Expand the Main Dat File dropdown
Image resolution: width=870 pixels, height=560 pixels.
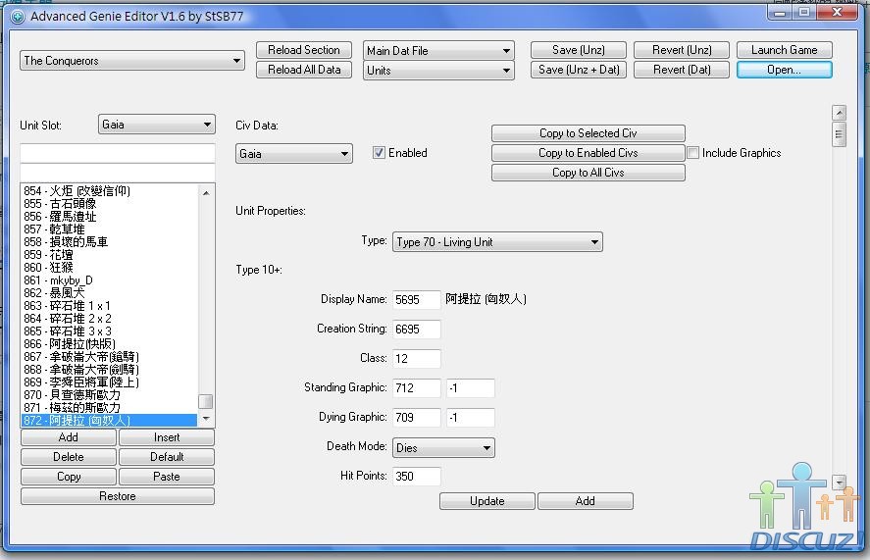[x=438, y=51]
